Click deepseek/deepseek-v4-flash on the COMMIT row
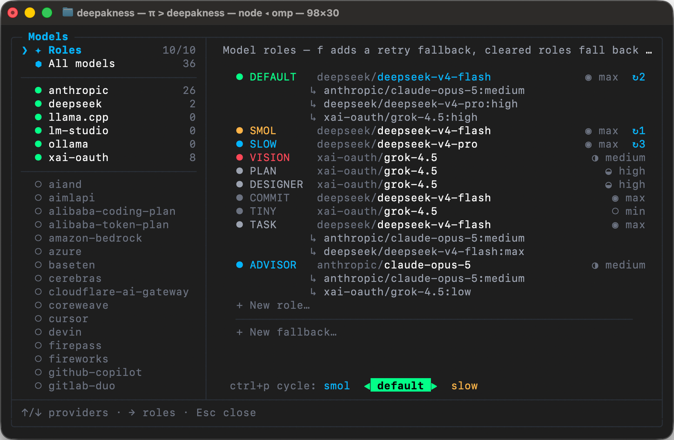Viewport: 674px width, 440px height. [404, 198]
